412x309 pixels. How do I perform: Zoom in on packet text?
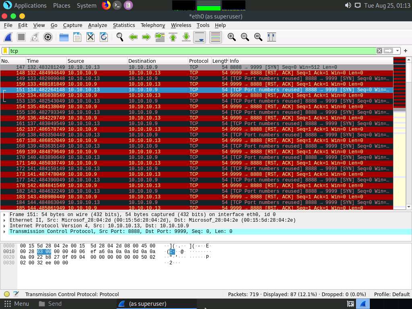(231, 37)
